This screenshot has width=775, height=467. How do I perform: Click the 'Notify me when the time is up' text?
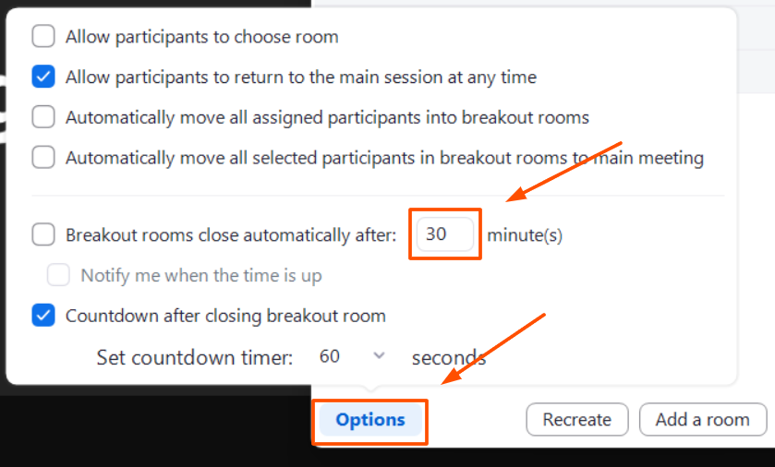pos(201,275)
